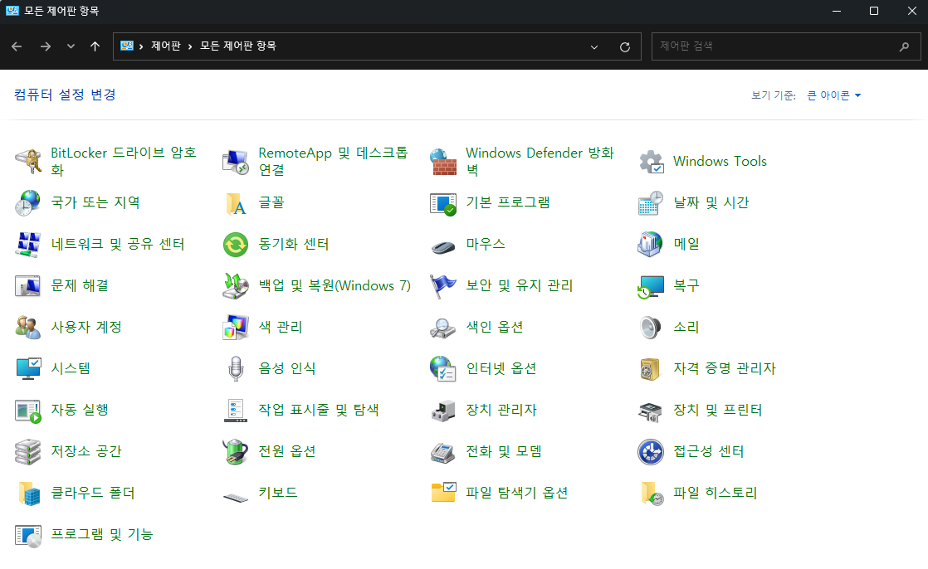The height and width of the screenshot is (569, 928).
Task: Open the green 동기화 센터 sync icon
Action: click(236, 245)
